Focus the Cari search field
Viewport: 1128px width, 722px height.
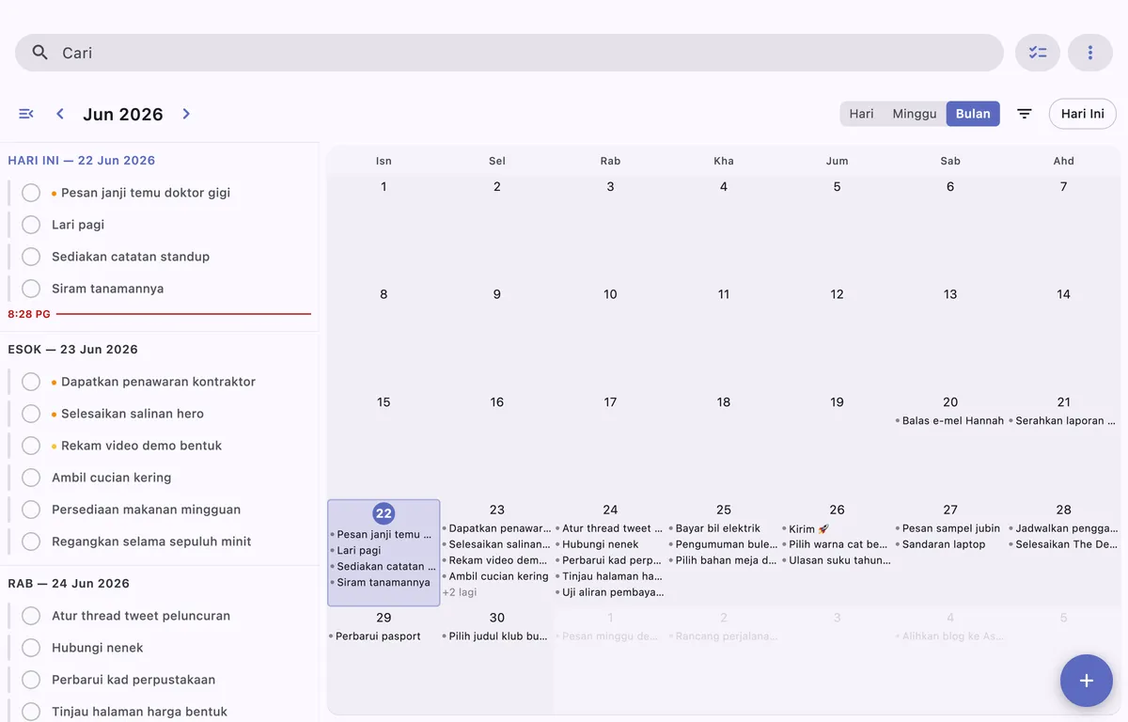click(509, 53)
